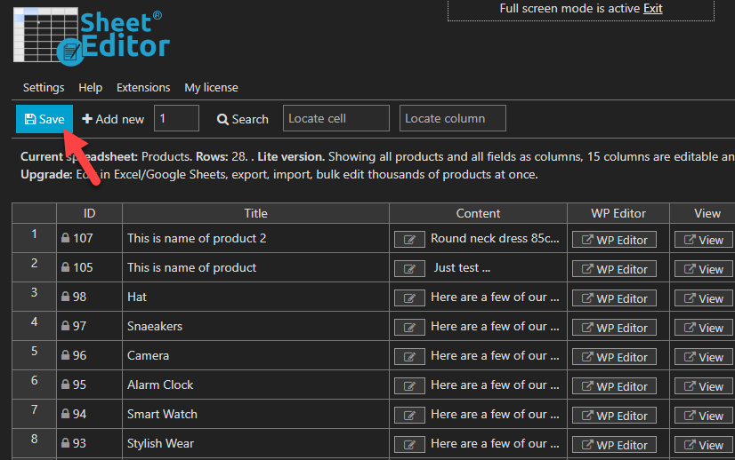Open content editor icon in Alarm Clock row
The width and height of the screenshot is (735, 460).
pos(409,386)
